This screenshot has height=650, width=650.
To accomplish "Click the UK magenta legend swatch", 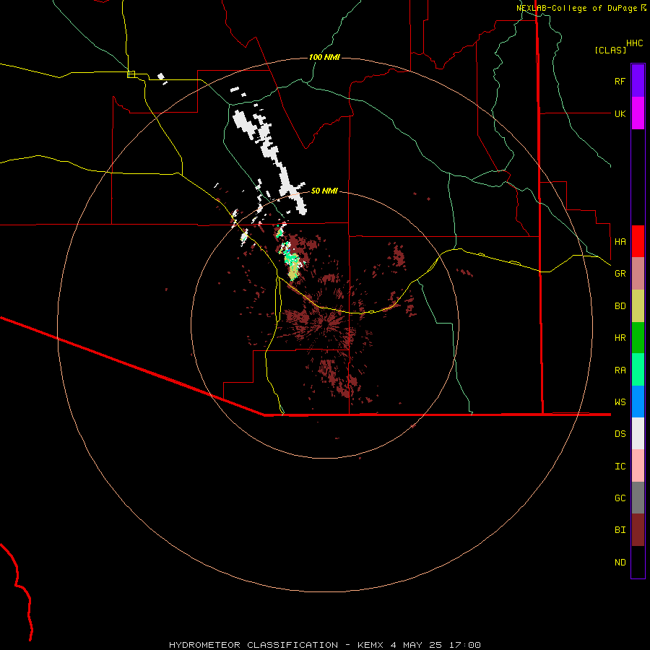I will [638, 113].
